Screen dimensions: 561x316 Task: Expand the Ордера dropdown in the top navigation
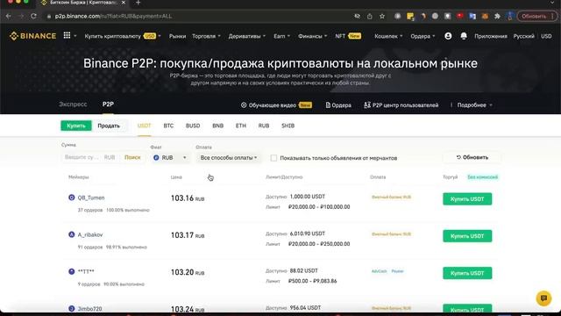[x=423, y=36]
